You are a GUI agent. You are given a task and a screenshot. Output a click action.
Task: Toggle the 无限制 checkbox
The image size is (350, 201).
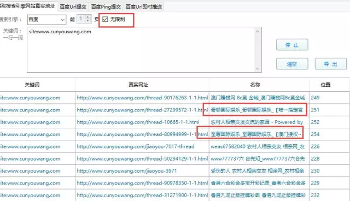coord(105,19)
